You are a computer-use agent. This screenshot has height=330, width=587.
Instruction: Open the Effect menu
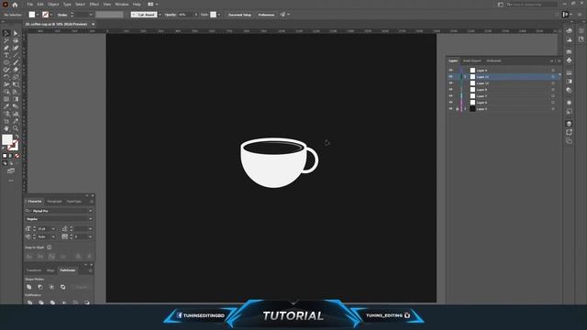(x=94, y=5)
